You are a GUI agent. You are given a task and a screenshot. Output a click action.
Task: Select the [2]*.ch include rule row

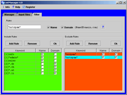(33, 67)
